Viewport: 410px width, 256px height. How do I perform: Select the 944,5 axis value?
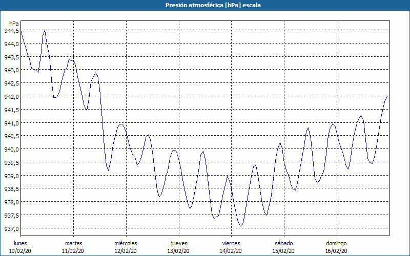(11, 31)
